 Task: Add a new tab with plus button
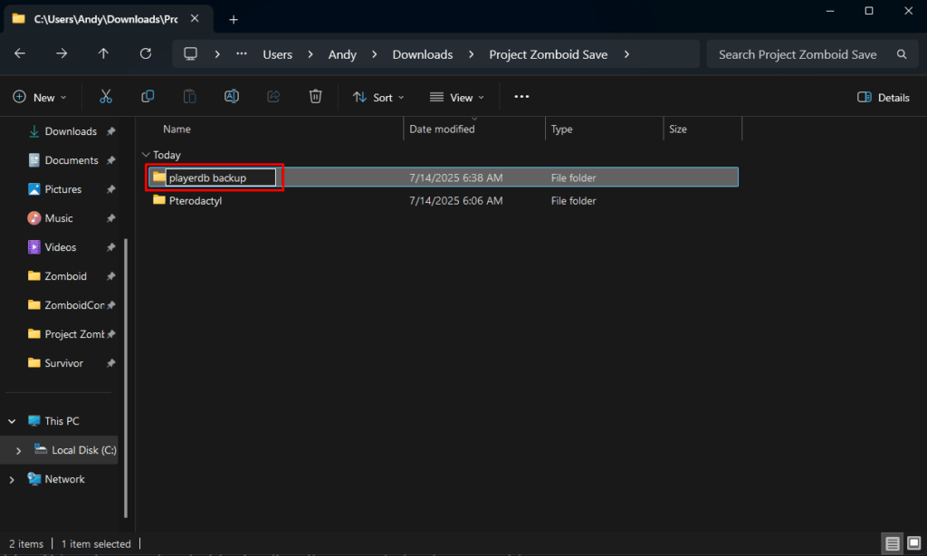234,20
